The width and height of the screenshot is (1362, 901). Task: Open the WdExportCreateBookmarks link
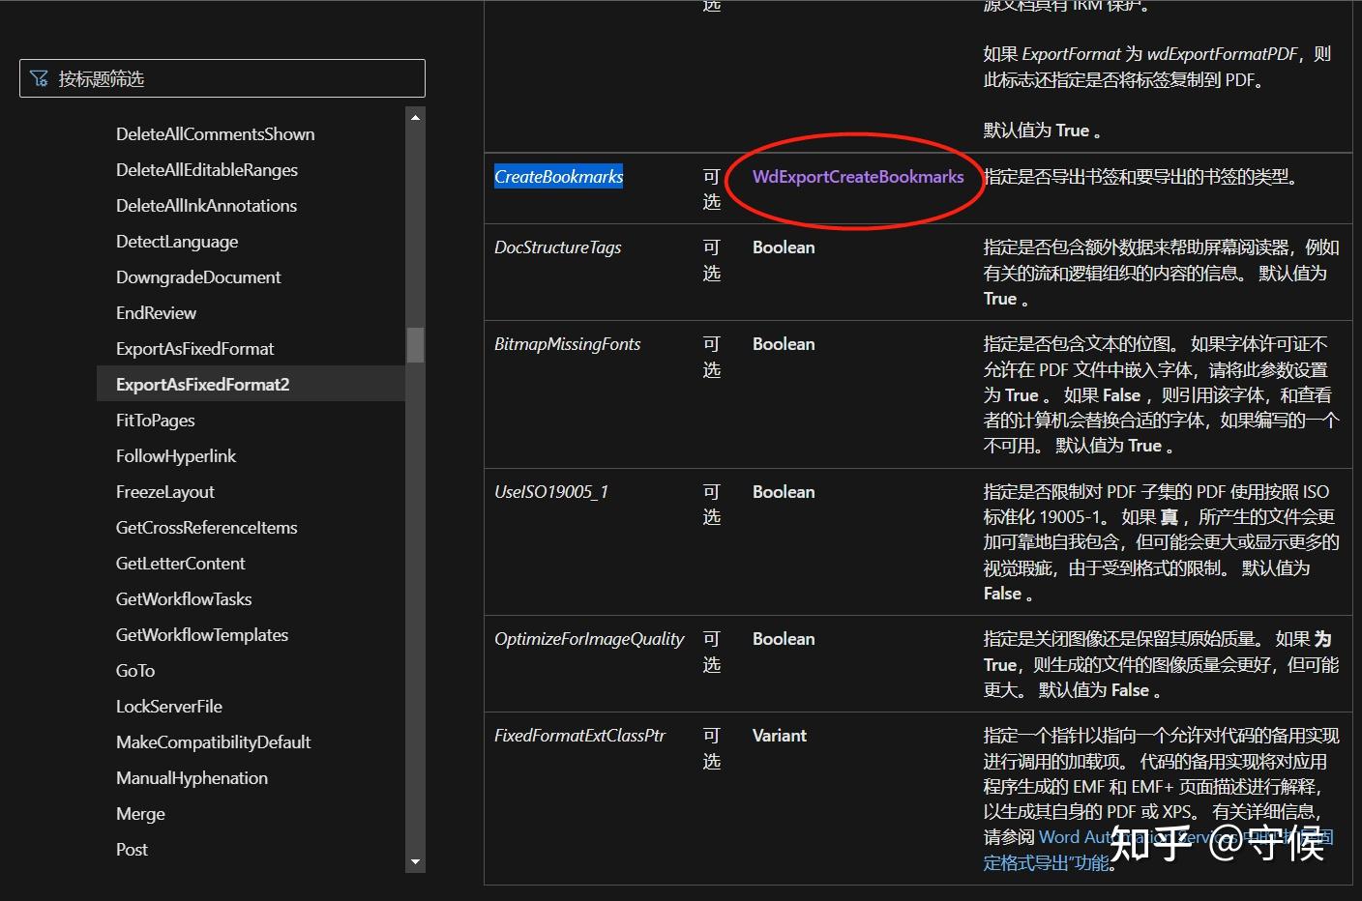pos(858,177)
